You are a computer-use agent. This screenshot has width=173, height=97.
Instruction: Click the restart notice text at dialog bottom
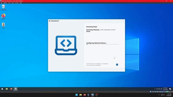(97, 64)
